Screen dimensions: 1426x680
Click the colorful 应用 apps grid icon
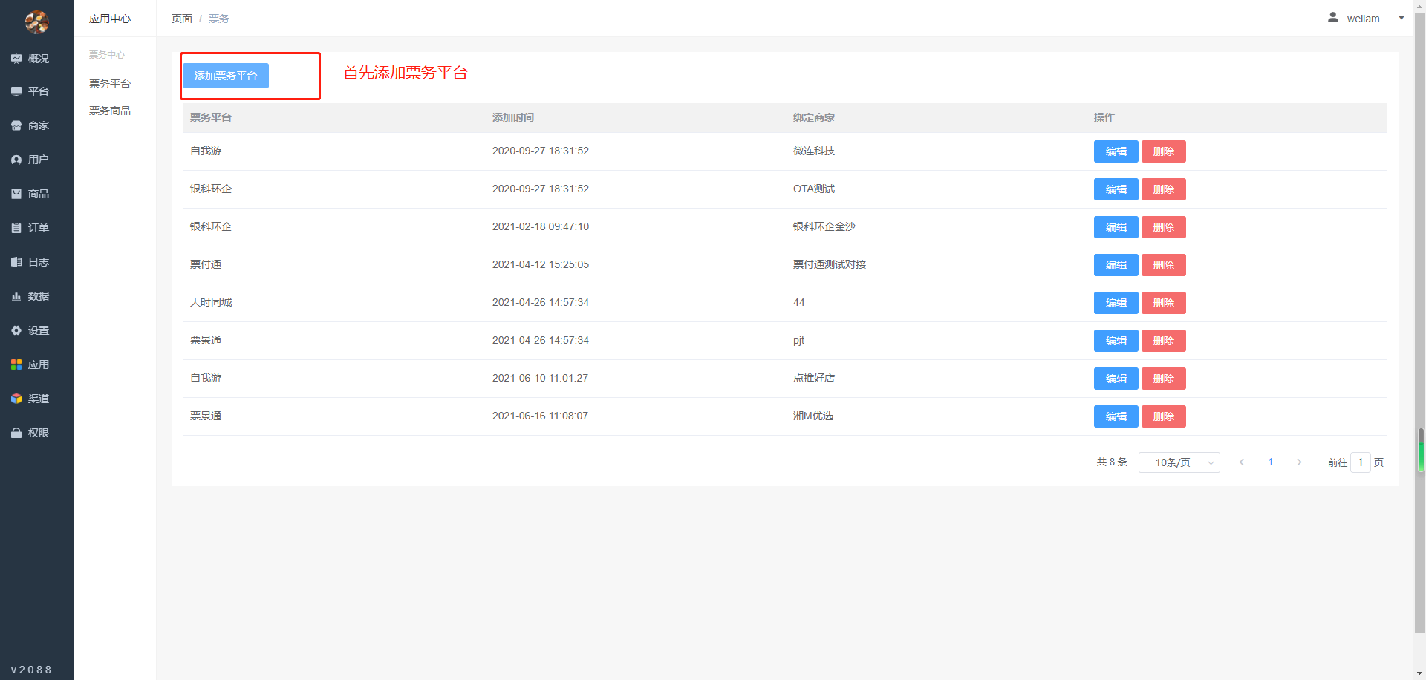pos(16,364)
